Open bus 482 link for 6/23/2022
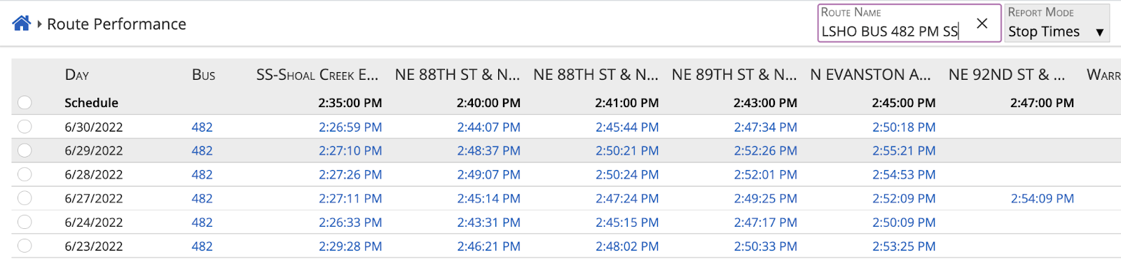Screen dimensions: 1121x259 click(202, 246)
